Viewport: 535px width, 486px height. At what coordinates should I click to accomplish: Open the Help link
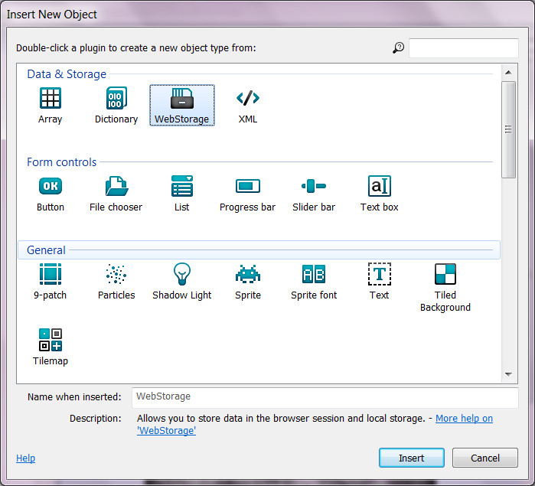pyautogui.click(x=25, y=458)
